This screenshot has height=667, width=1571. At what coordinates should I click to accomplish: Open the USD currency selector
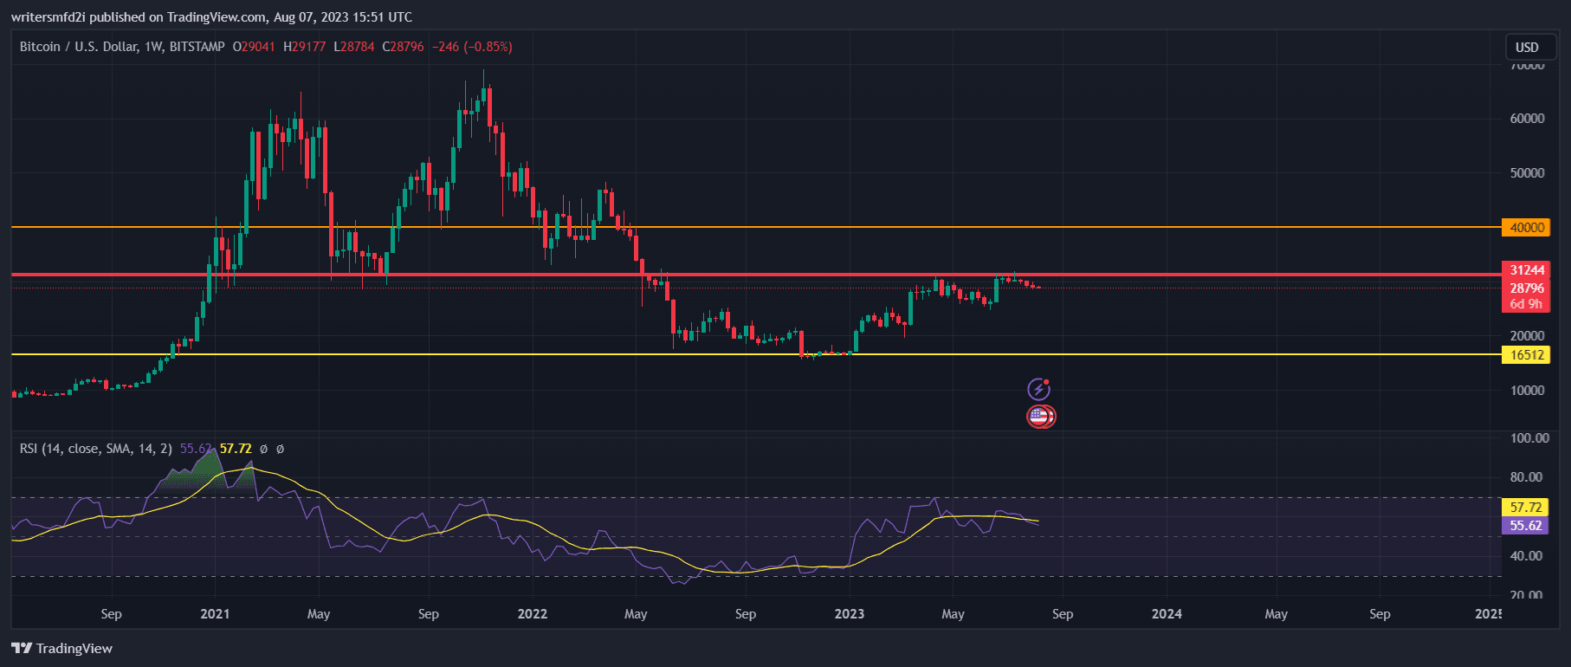tap(1527, 47)
